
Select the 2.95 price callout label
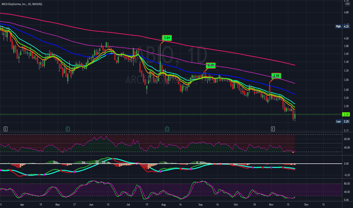click(276, 76)
